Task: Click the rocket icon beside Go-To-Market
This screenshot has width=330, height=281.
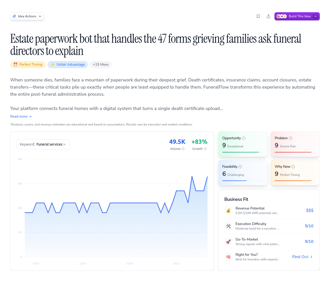Action: click(228, 241)
